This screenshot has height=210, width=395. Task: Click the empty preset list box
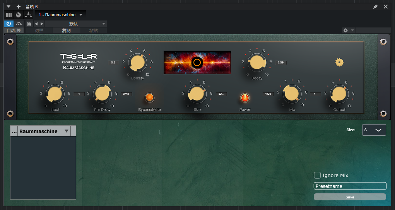pyautogui.click(x=43, y=168)
